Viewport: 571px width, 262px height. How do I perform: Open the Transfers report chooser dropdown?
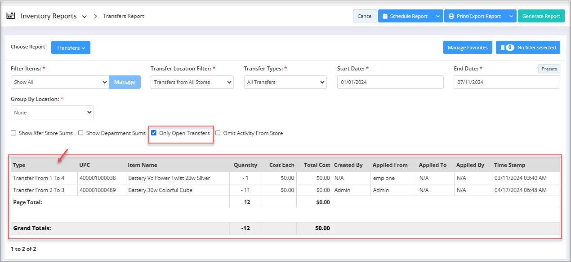click(71, 48)
